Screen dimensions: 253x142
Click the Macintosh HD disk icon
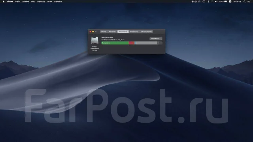(95, 40)
